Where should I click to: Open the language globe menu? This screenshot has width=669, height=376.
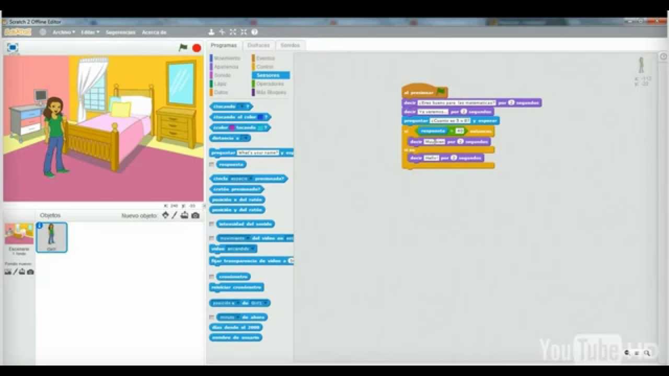43,32
